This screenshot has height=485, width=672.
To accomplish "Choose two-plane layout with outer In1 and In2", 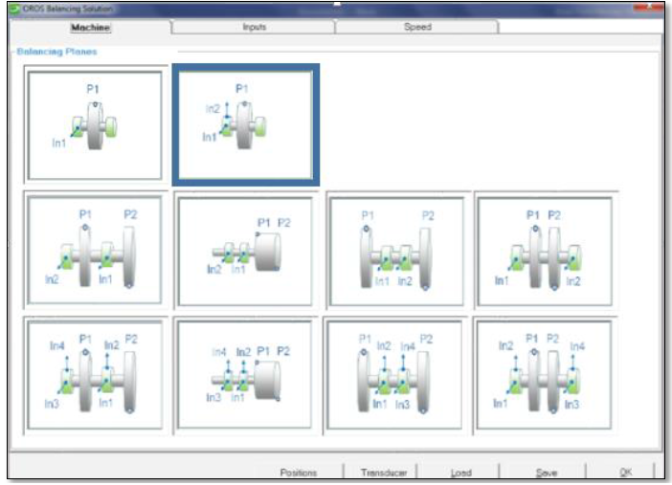I will [x=543, y=253].
